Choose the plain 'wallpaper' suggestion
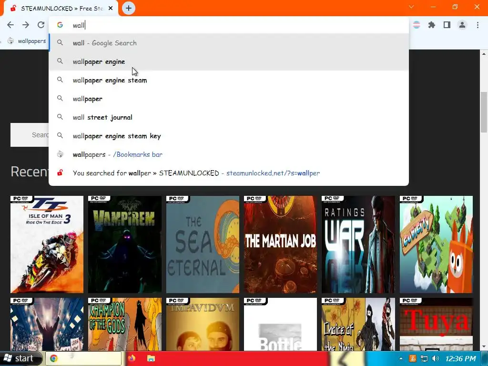488x366 pixels. pos(229,99)
